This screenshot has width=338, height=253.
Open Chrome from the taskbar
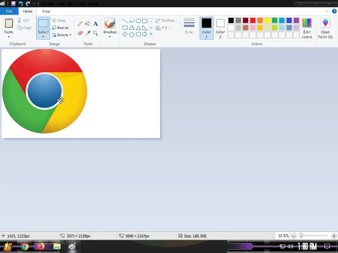(x=24, y=246)
